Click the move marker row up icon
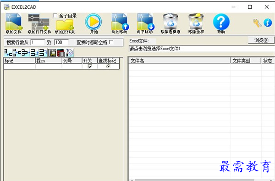Image resolution: width=275 pixels, height=181 pixels. coord(34,53)
